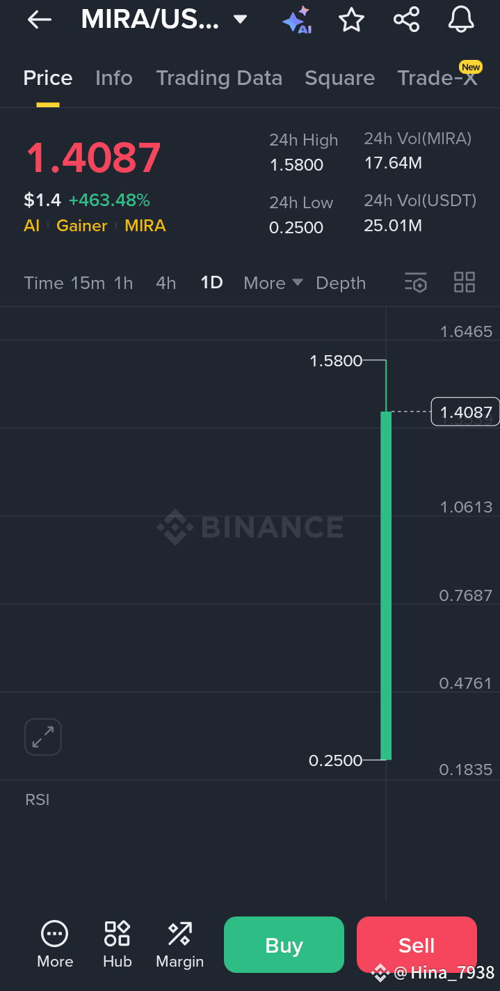Viewport: 500px width, 991px height.
Task: Tap the grid layout icon
Action: tap(464, 283)
